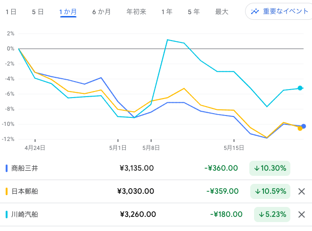Screen dimensions: 312x231
Task: Show the 1年 chart range
Action: coord(167,12)
